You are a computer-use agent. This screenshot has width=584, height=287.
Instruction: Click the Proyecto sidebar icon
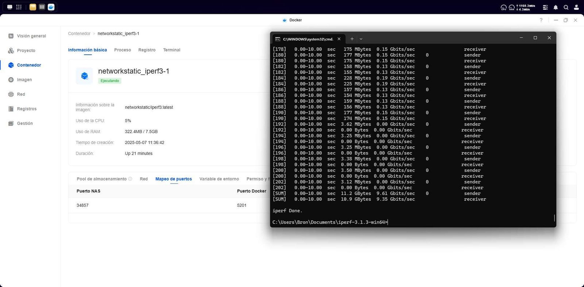click(x=11, y=51)
